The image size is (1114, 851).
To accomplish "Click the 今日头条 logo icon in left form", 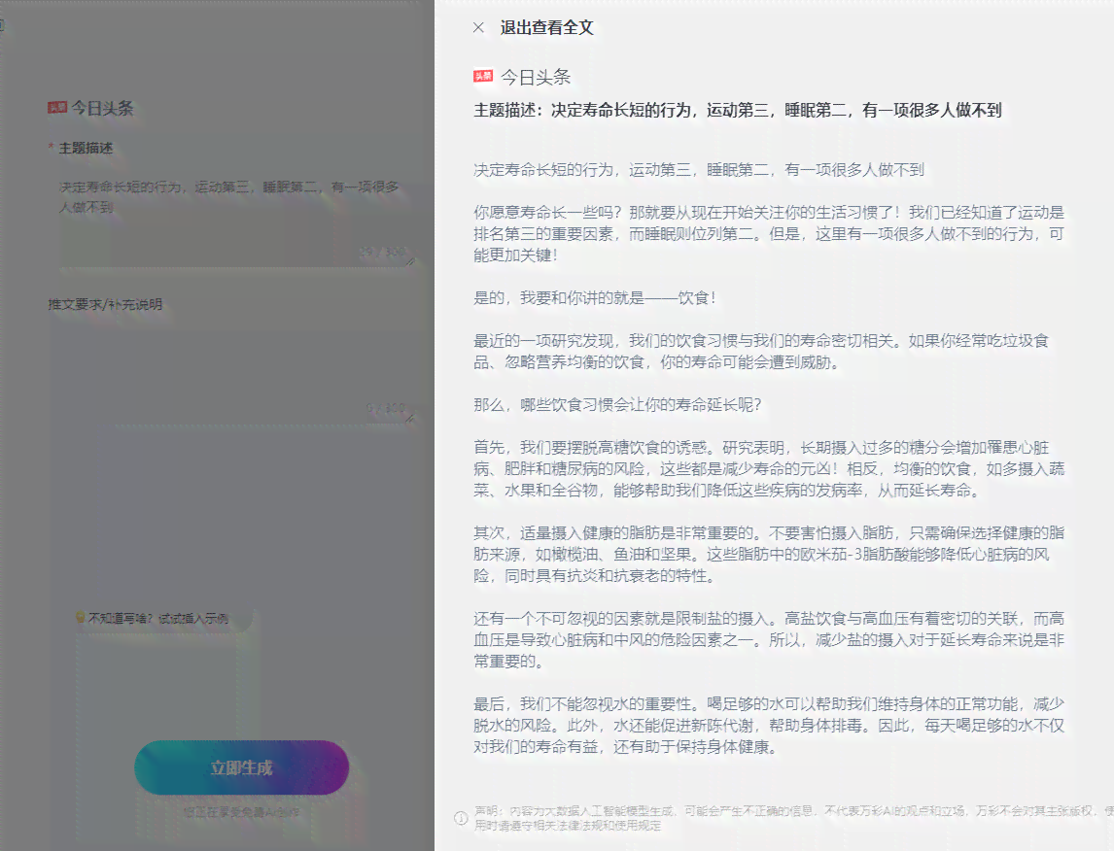I will point(56,107).
